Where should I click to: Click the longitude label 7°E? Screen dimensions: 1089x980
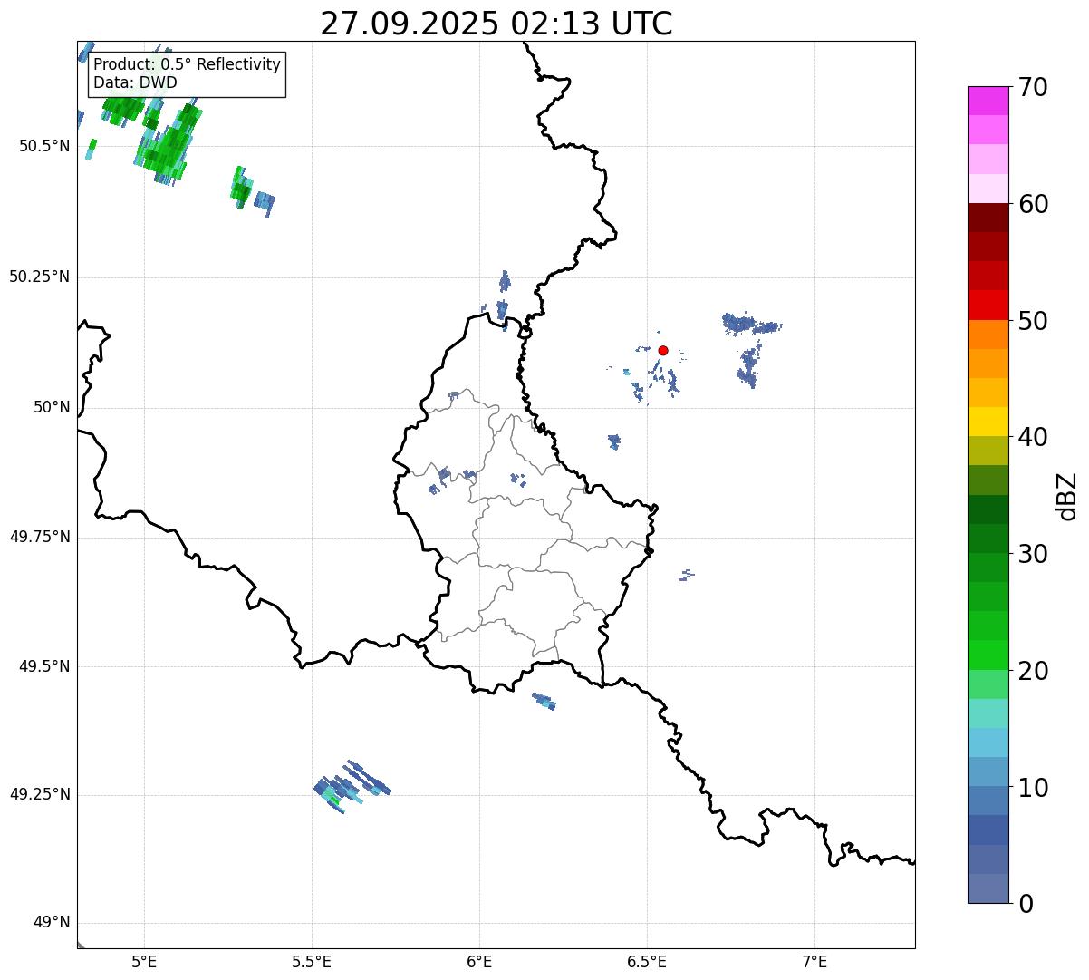coord(814,961)
